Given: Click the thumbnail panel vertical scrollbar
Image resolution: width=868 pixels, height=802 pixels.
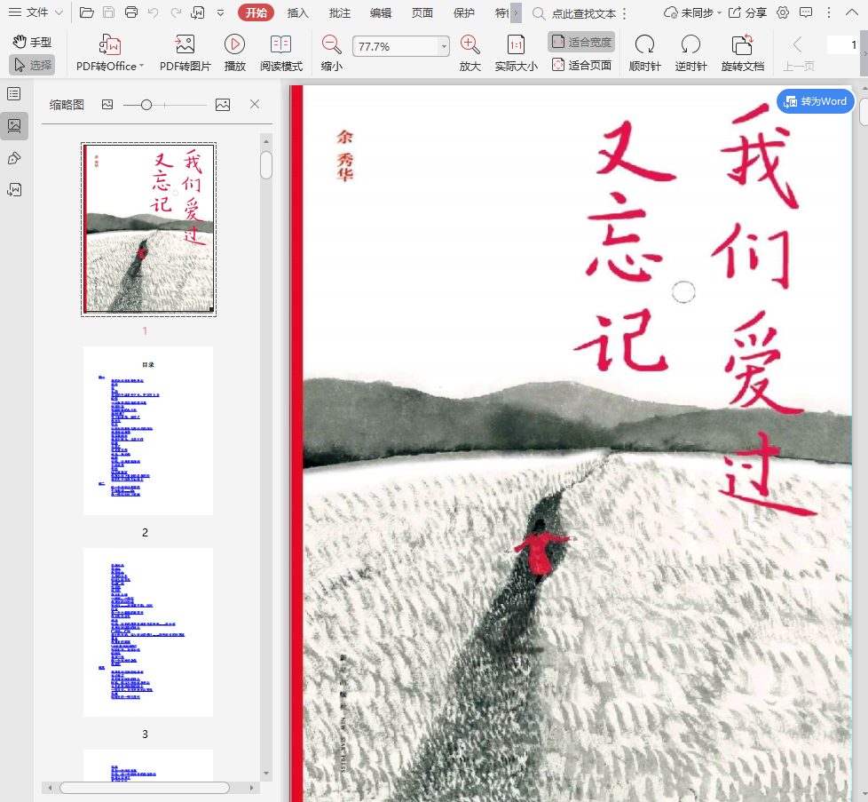Looking at the screenshot, I should click(266, 165).
